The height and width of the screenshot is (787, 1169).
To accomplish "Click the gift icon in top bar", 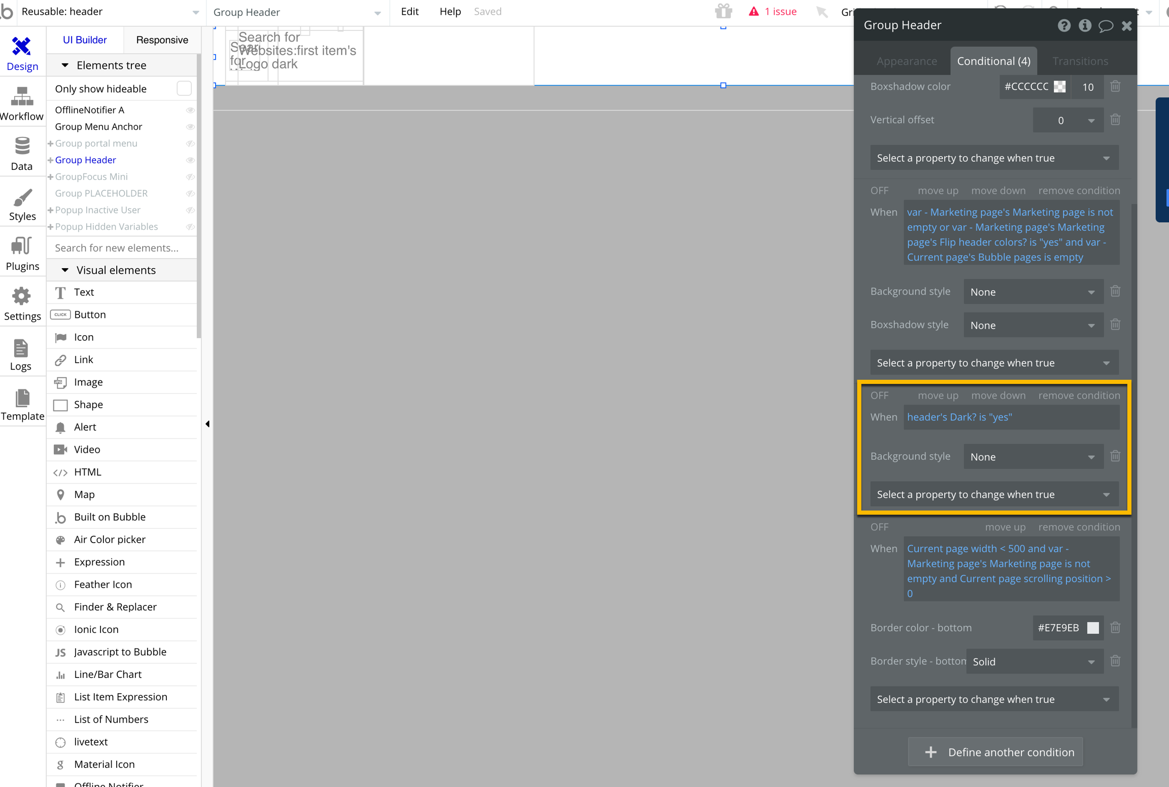I will (x=724, y=11).
